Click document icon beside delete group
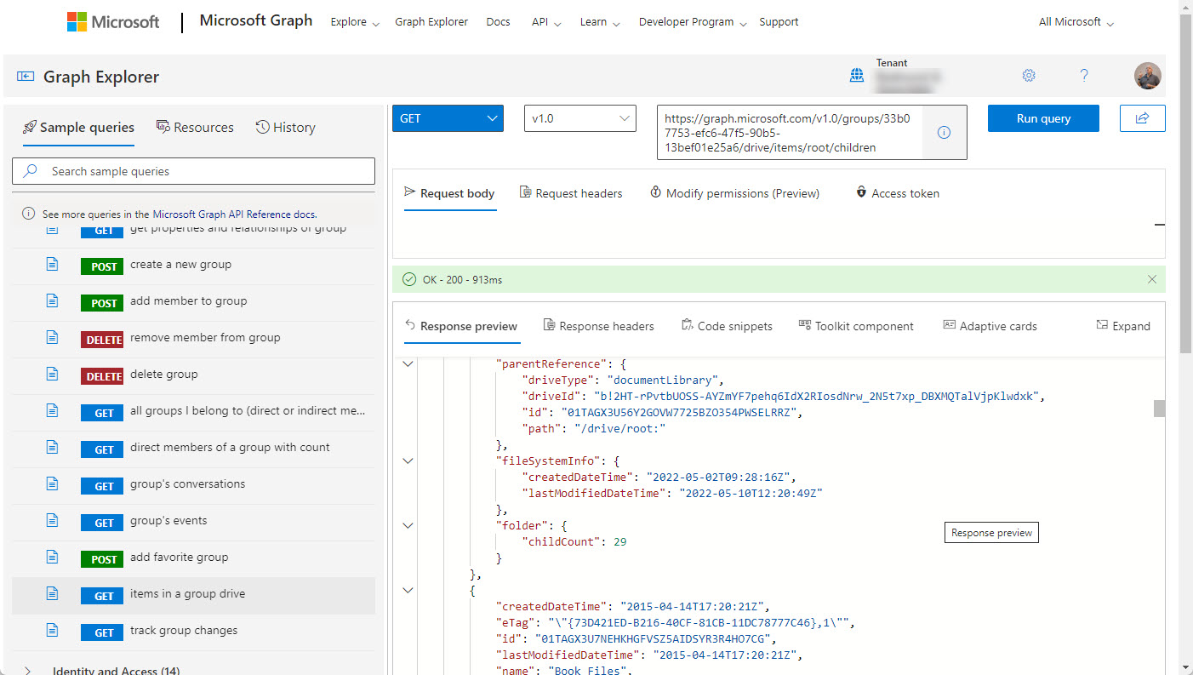This screenshot has width=1193, height=675. pos(52,375)
